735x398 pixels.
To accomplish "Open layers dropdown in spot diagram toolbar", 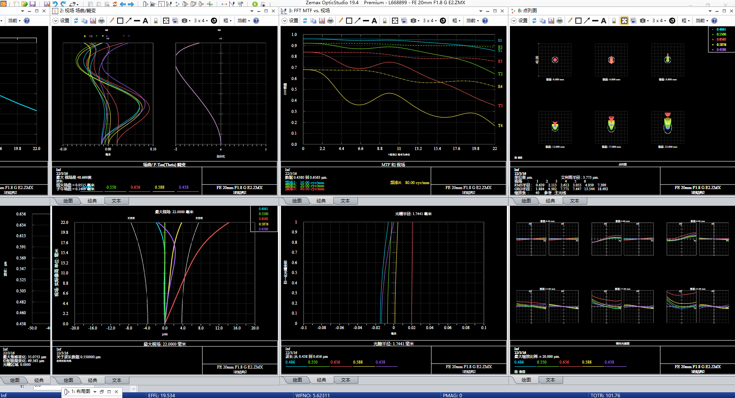I will pyautogui.click(x=644, y=21).
